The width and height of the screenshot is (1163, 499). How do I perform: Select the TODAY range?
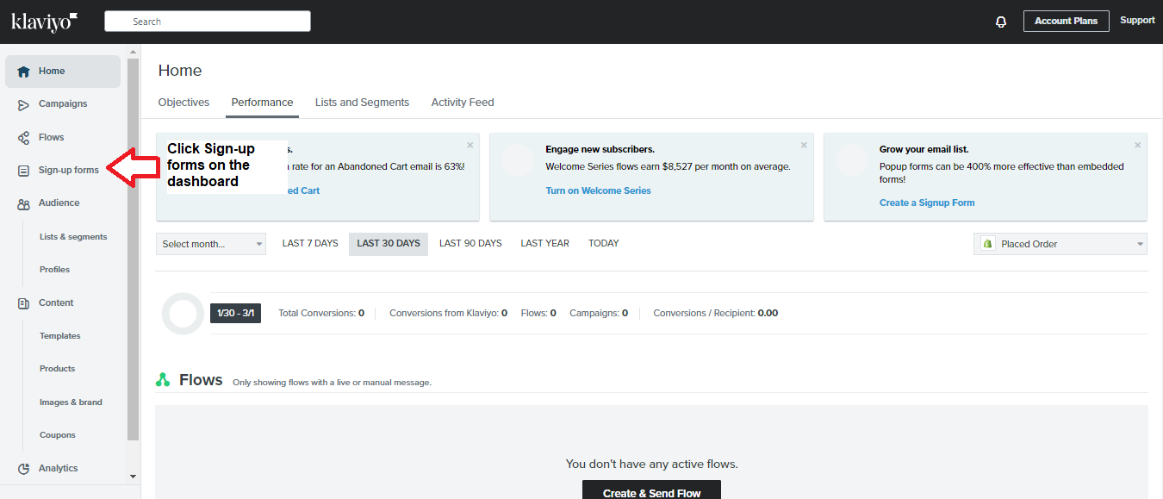click(x=604, y=244)
